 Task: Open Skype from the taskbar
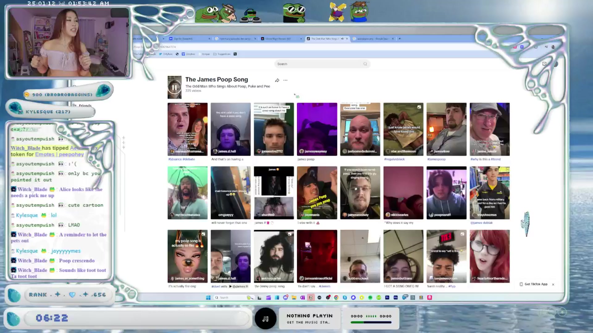pyautogui.click(x=345, y=298)
